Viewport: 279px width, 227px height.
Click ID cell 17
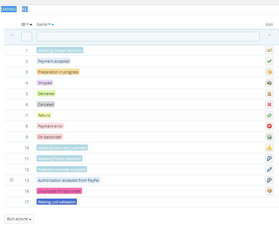click(x=27, y=202)
